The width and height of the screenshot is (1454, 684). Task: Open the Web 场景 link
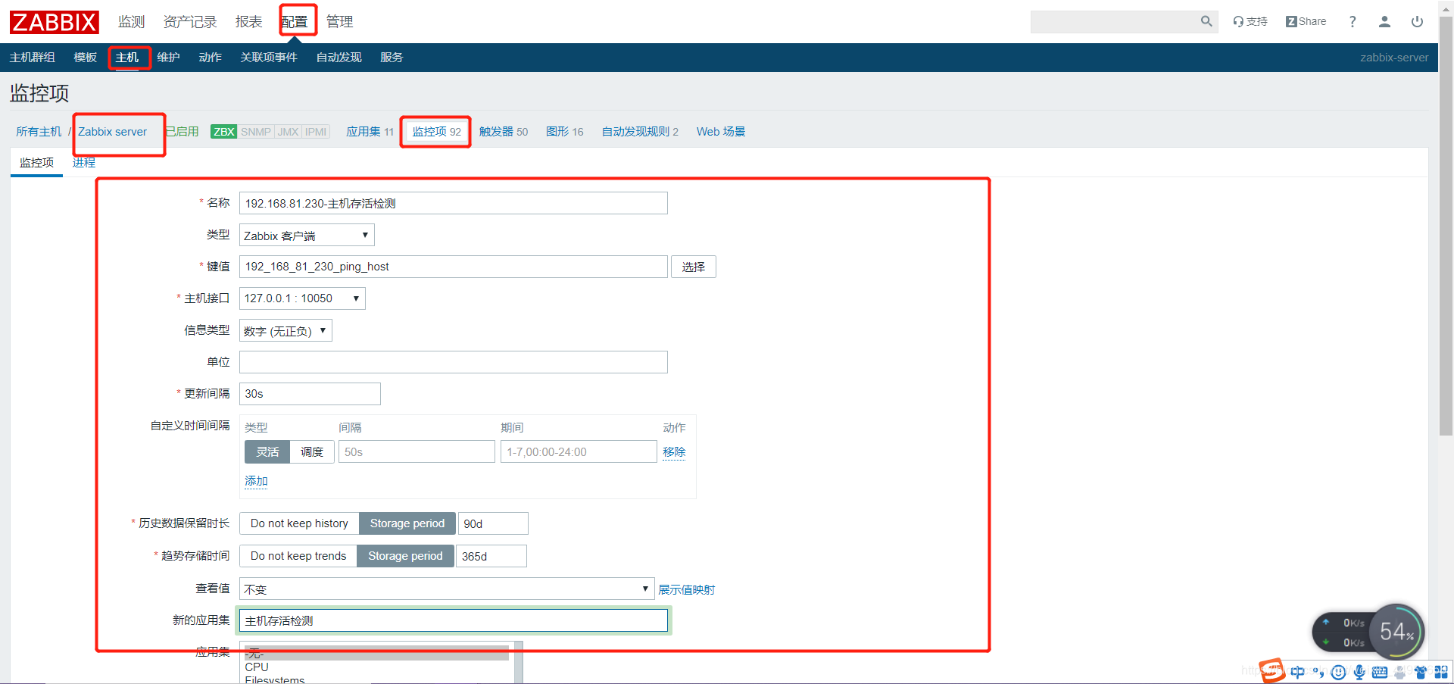pyautogui.click(x=721, y=132)
